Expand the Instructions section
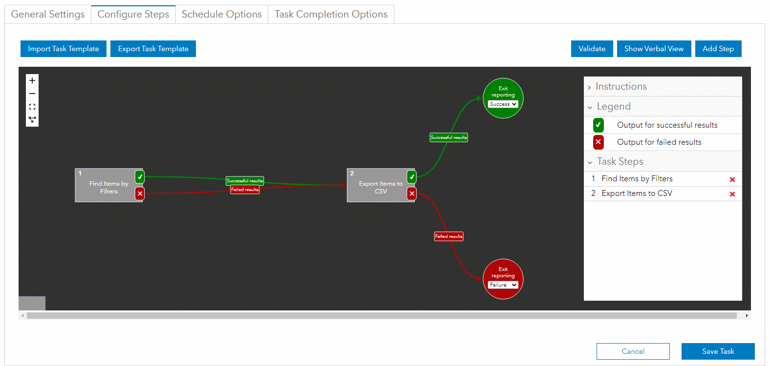 click(x=620, y=87)
